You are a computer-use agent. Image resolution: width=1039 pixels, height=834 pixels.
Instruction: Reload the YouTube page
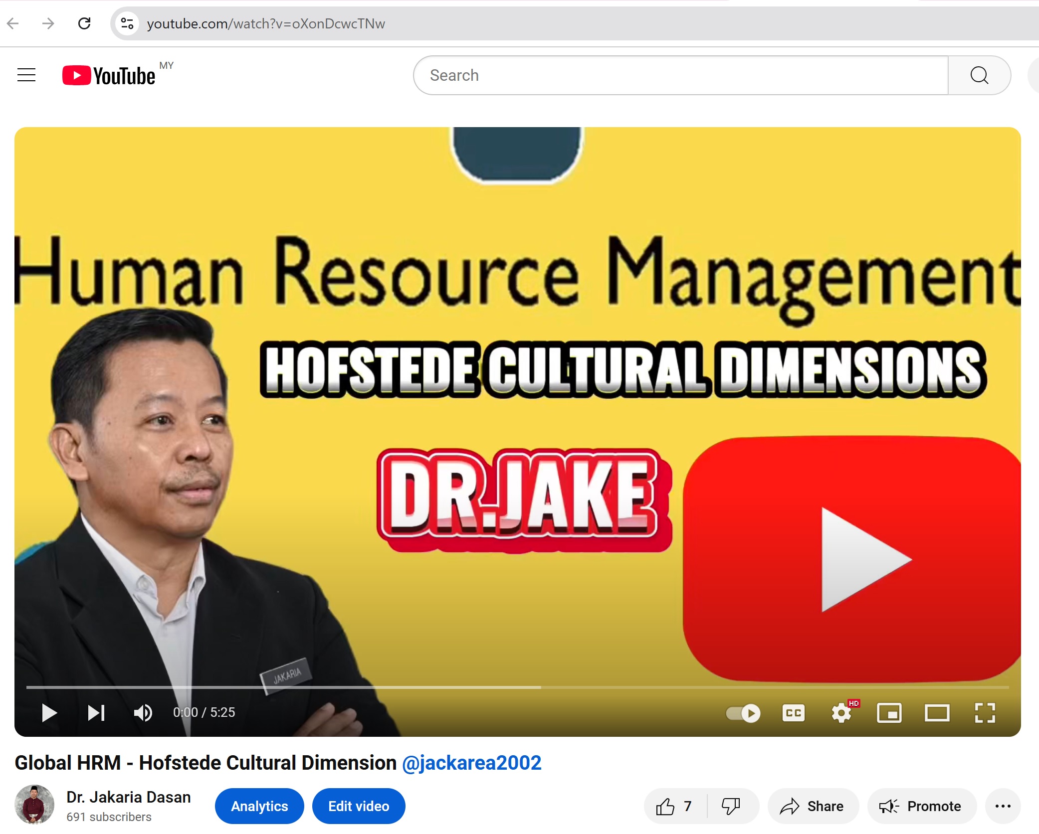point(85,23)
